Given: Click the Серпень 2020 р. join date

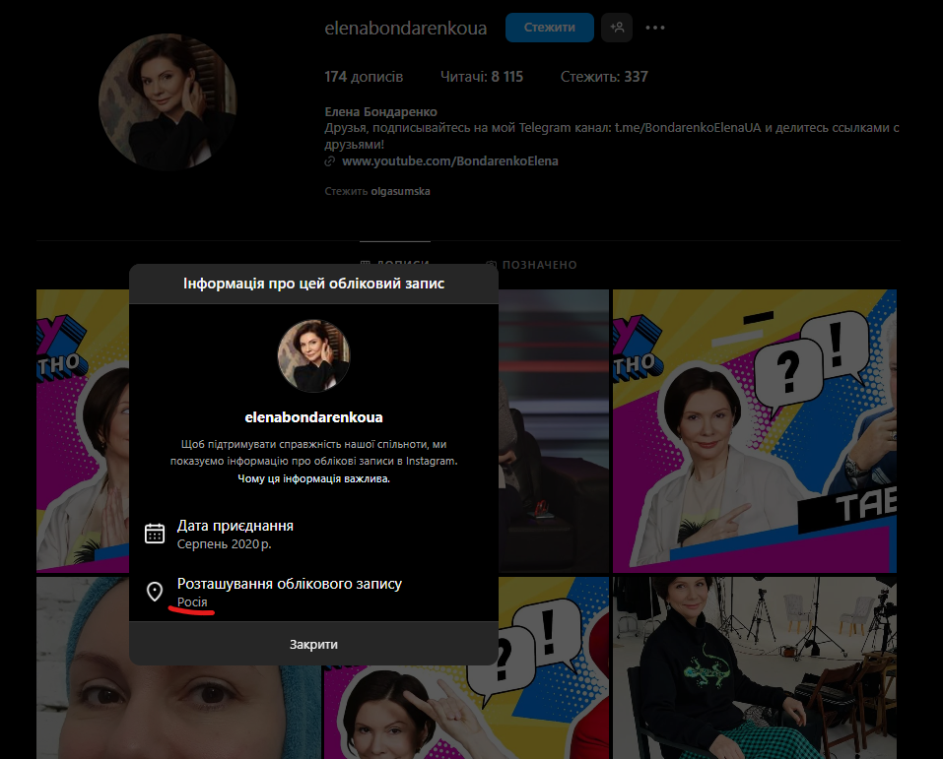Looking at the screenshot, I should [224, 543].
